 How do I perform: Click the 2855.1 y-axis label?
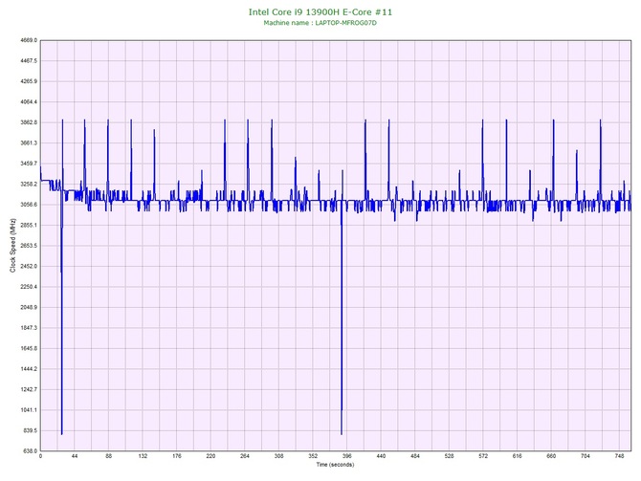click(29, 226)
